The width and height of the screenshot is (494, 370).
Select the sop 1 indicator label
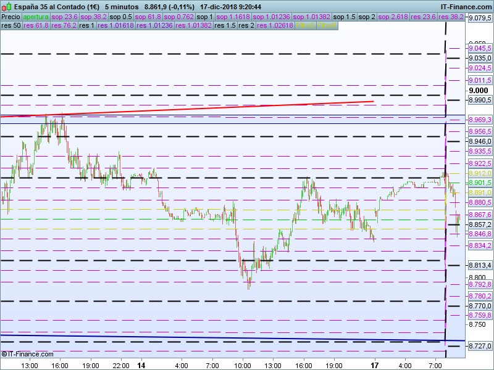point(205,17)
